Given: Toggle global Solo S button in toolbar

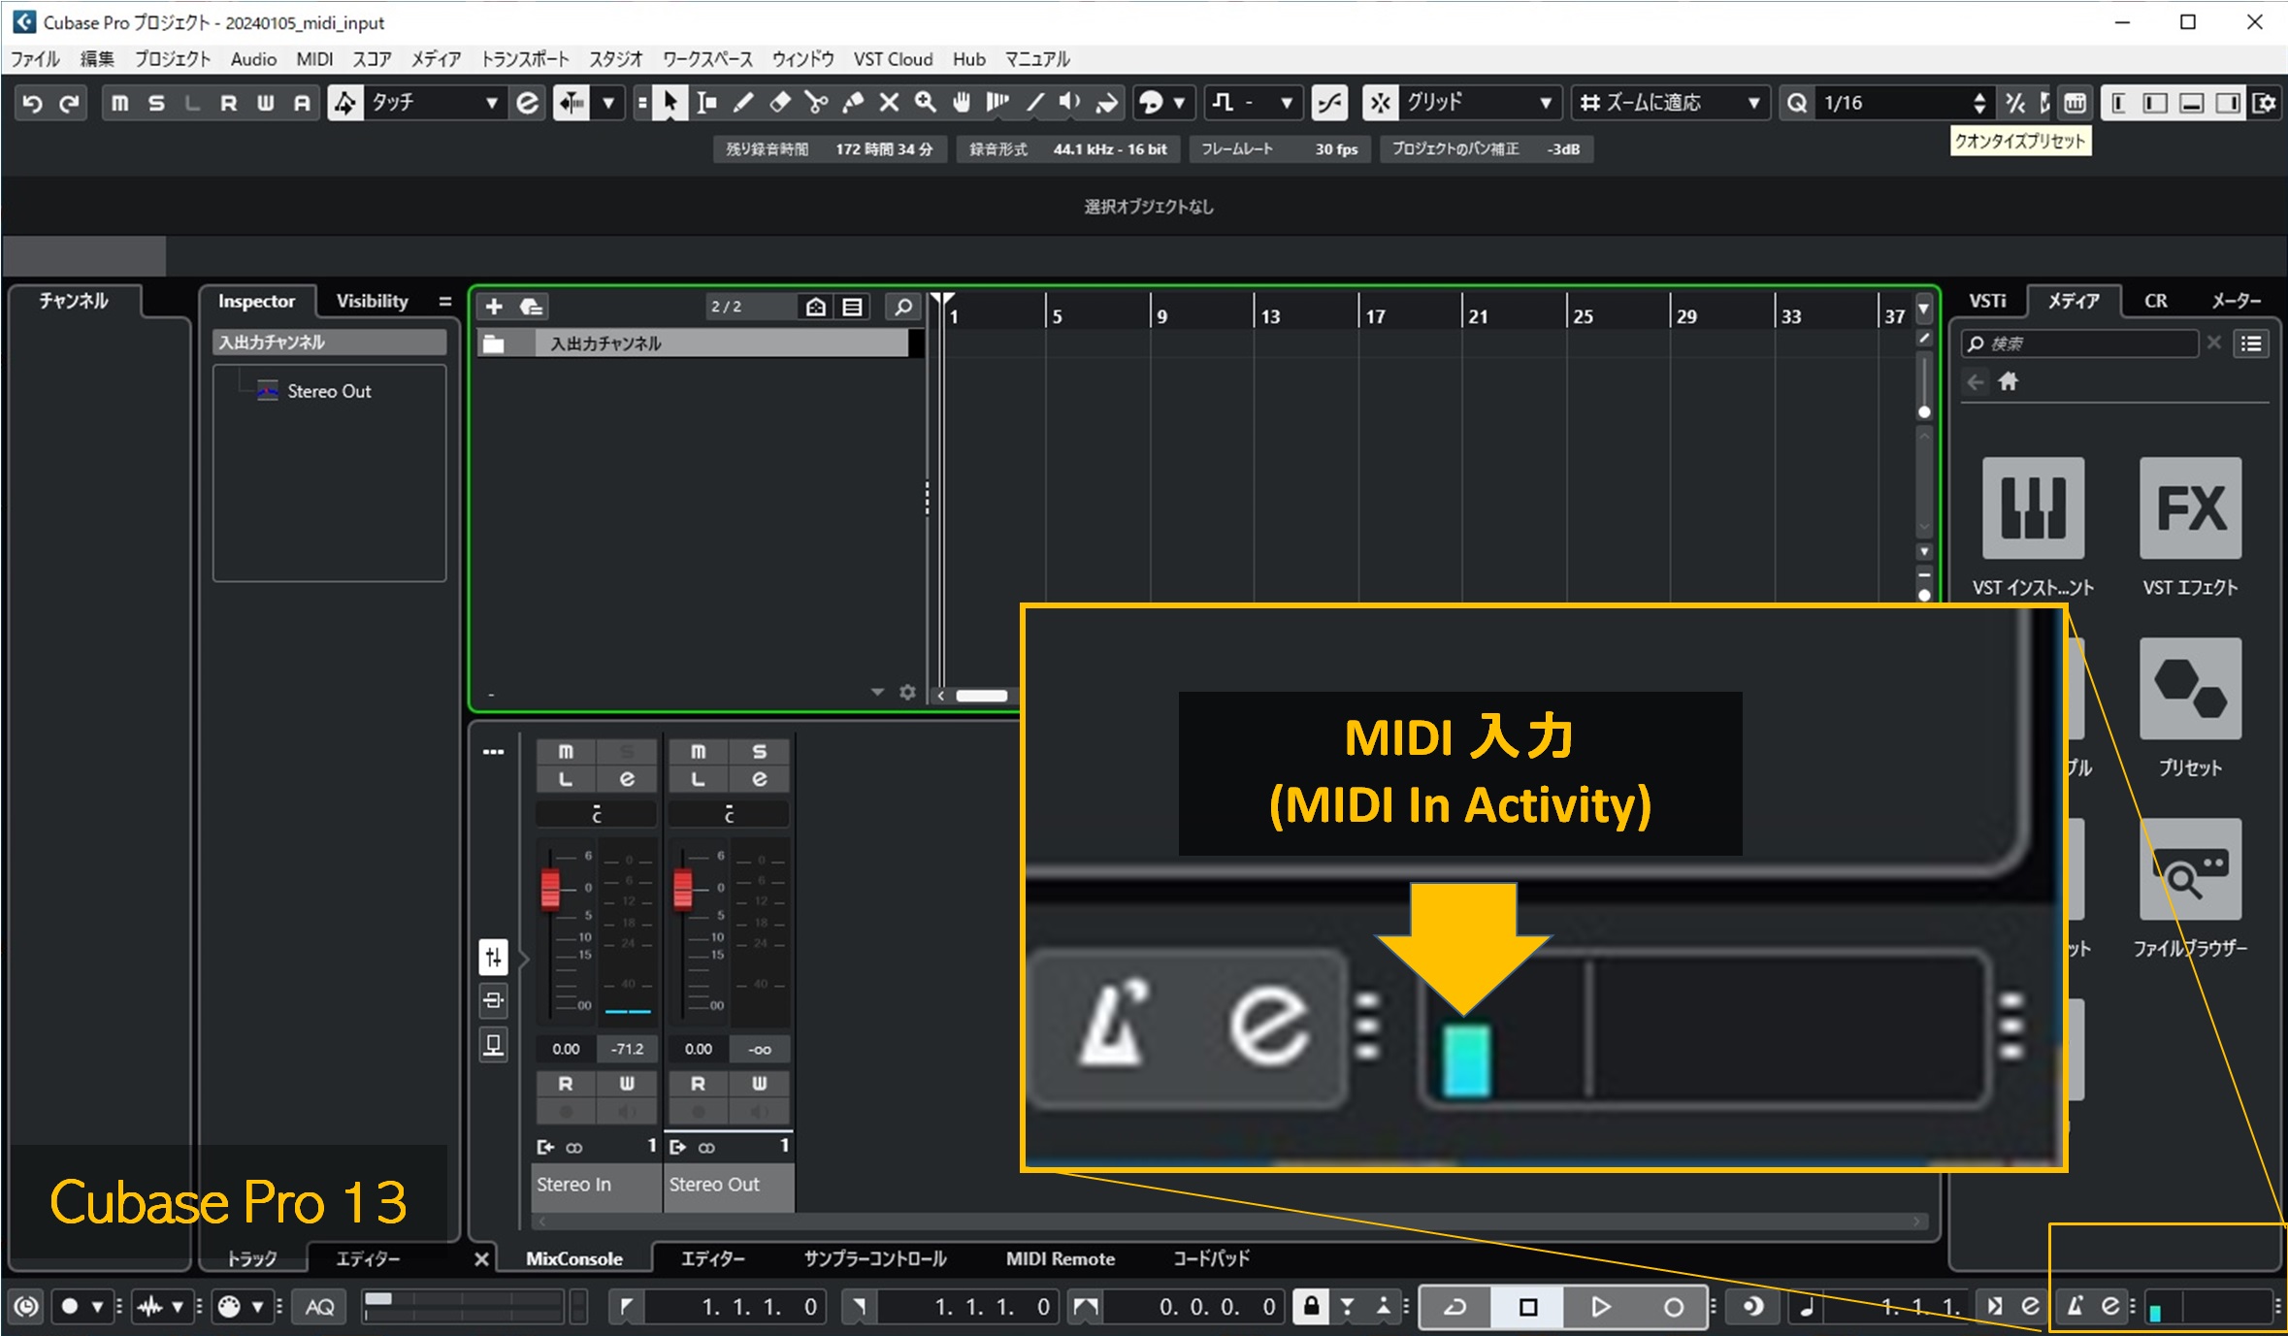Looking at the screenshot, I should (x=156, y=103).
